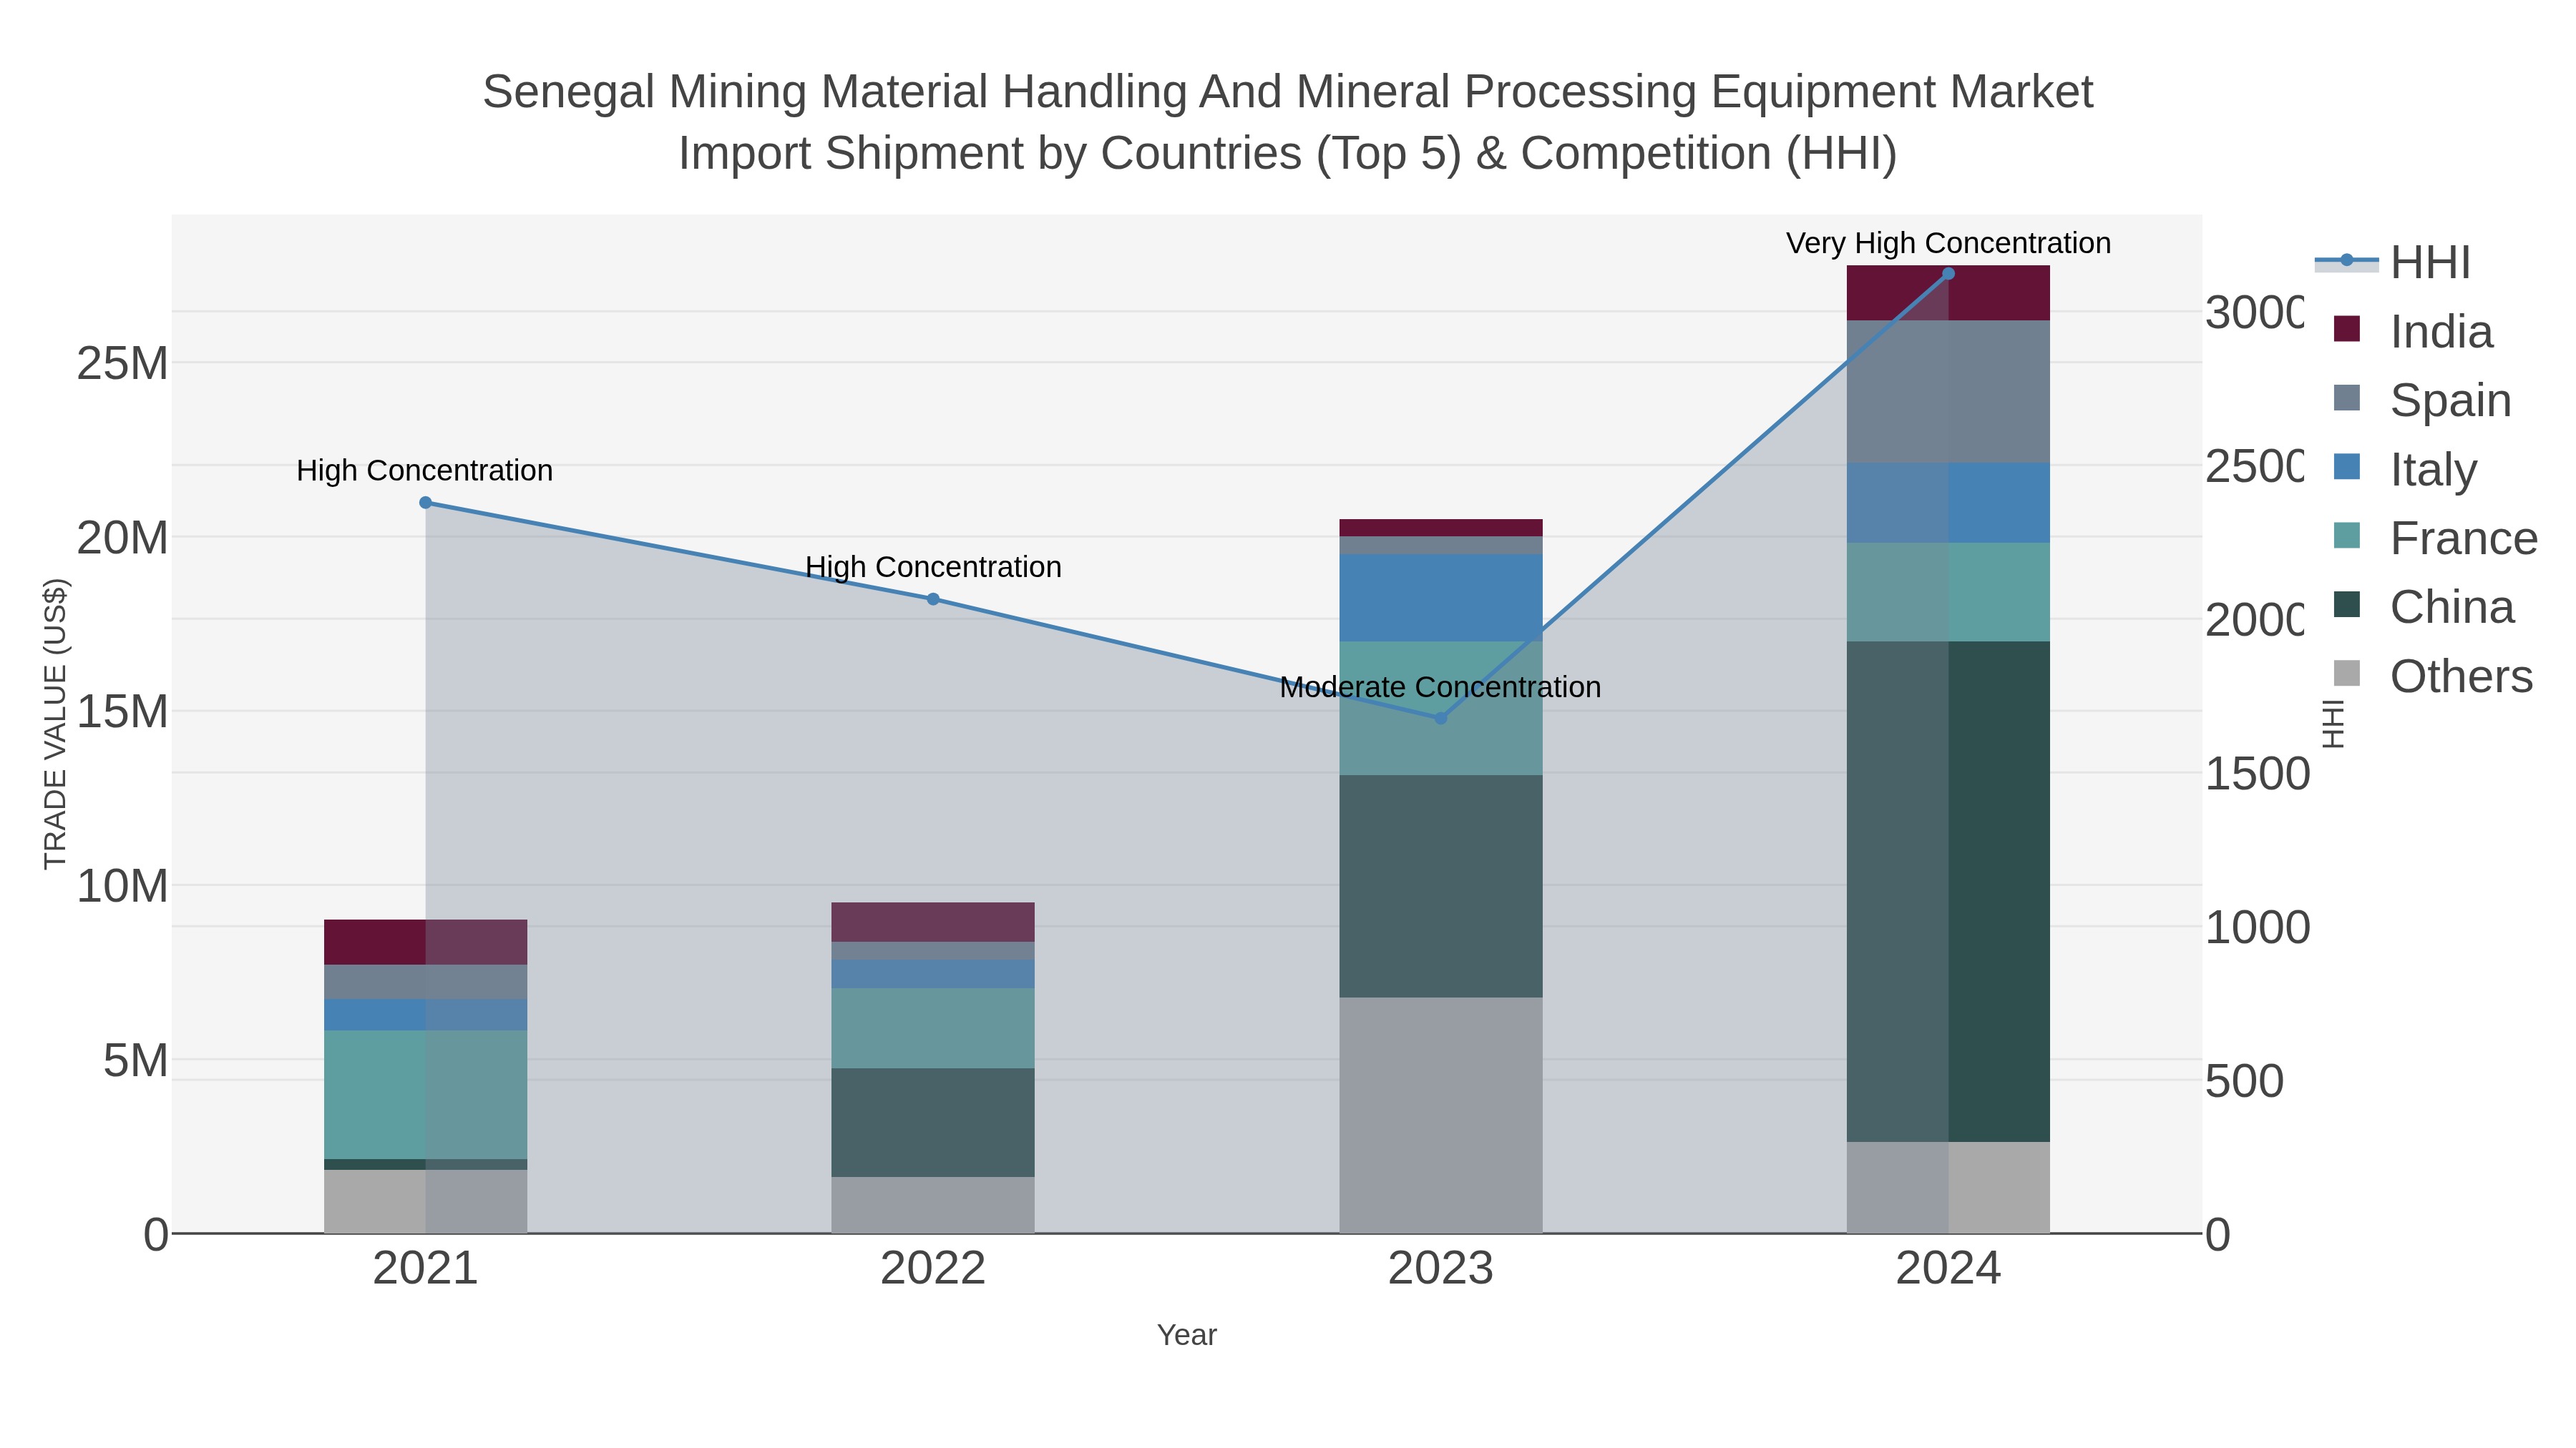Select the Spain segment of the 2021 bar

point(425,982)
